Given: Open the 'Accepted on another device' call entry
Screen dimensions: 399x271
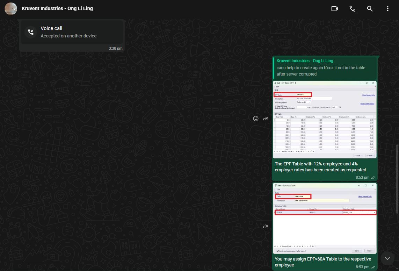Looking at the screenshot, I should [72, 32].
